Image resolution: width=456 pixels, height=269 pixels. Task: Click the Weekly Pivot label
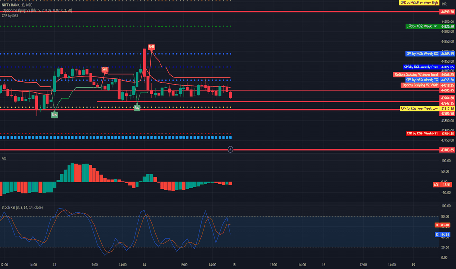[x=421, y=67]
